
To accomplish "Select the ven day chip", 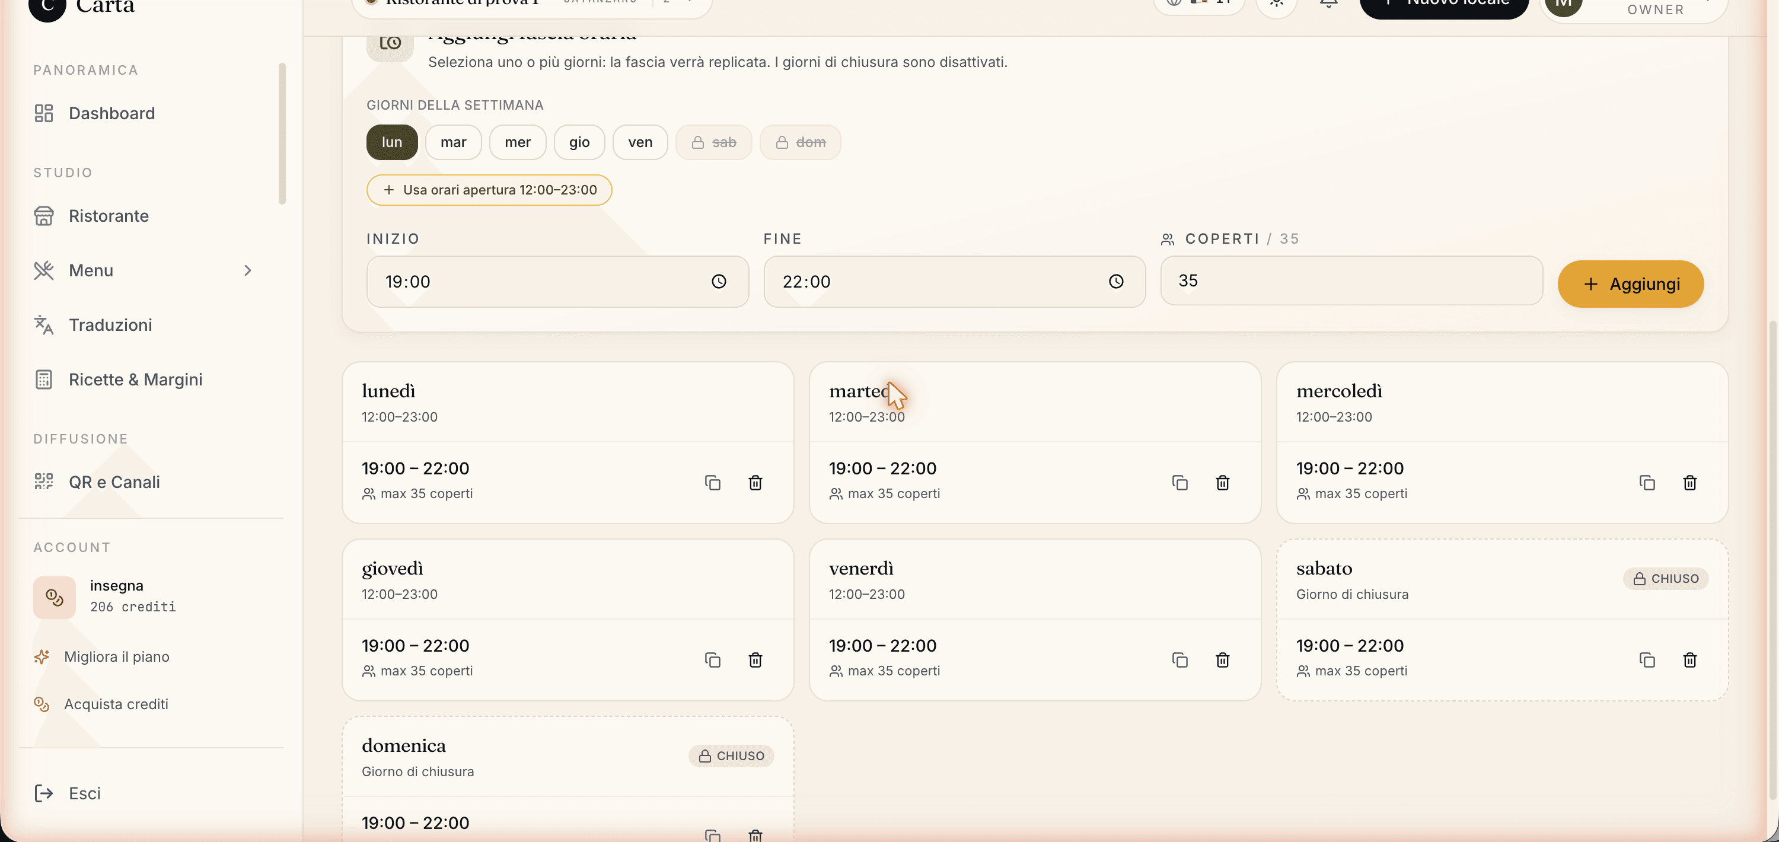I will point(640,142).
